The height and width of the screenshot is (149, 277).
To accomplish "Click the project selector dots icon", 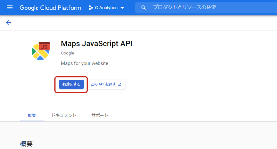I will point(90,8).
